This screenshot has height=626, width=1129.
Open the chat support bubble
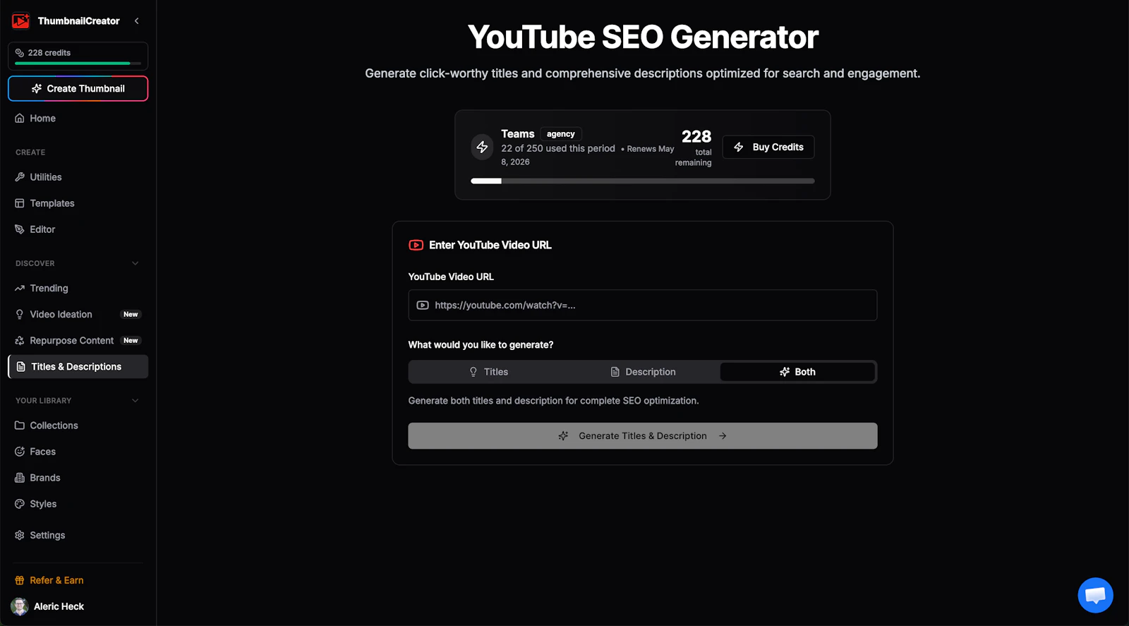[x=1095, y=595]
